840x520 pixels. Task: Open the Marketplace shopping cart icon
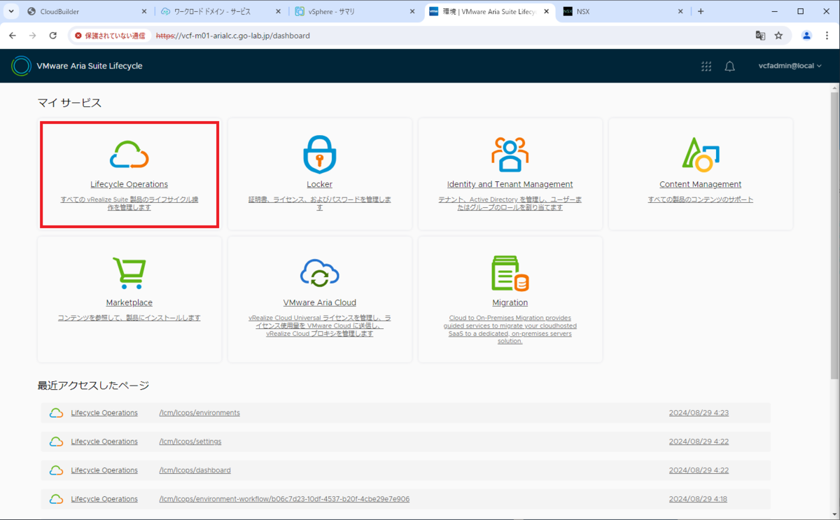point(129,273)
